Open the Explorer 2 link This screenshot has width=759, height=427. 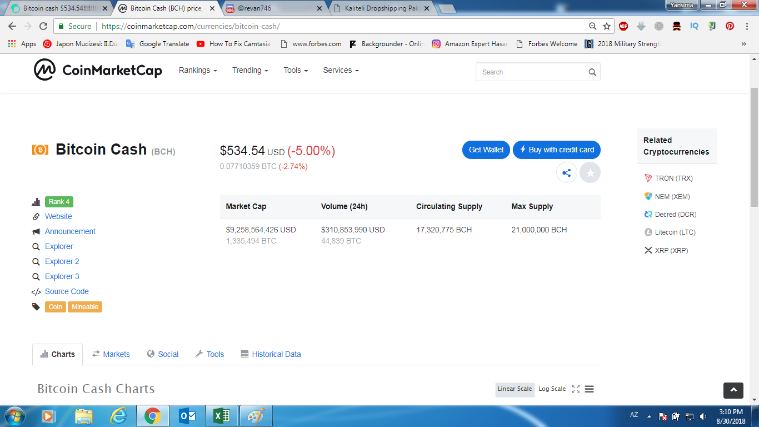(62, 261)
